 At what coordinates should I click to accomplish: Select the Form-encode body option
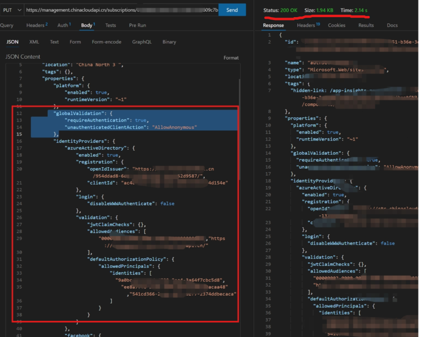(106, 42)
